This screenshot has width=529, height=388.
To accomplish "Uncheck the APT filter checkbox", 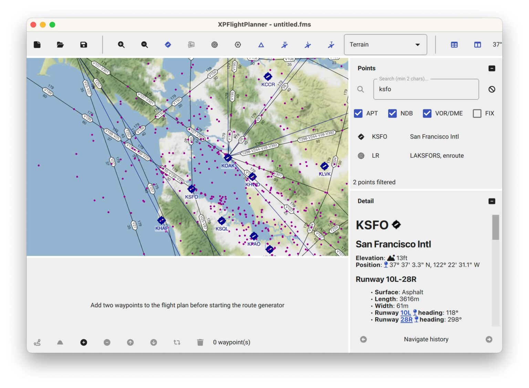I will click(x=358, y=113).
